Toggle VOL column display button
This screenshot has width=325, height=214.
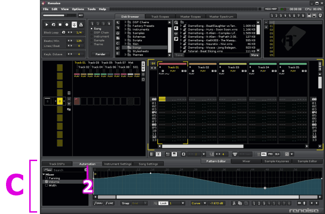(x=263, y=154)
